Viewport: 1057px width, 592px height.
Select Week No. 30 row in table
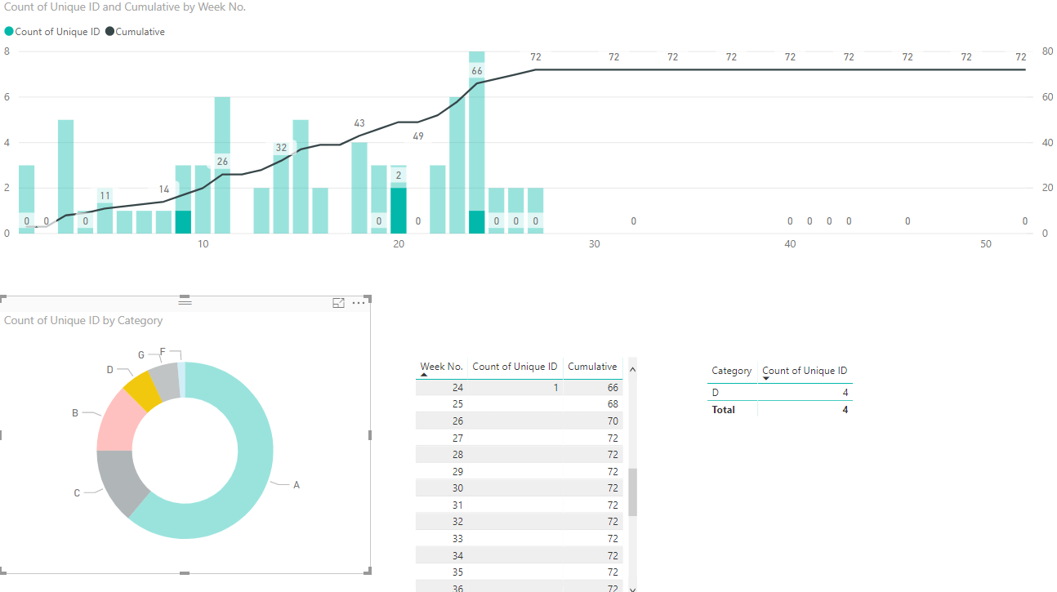[519, 488]
